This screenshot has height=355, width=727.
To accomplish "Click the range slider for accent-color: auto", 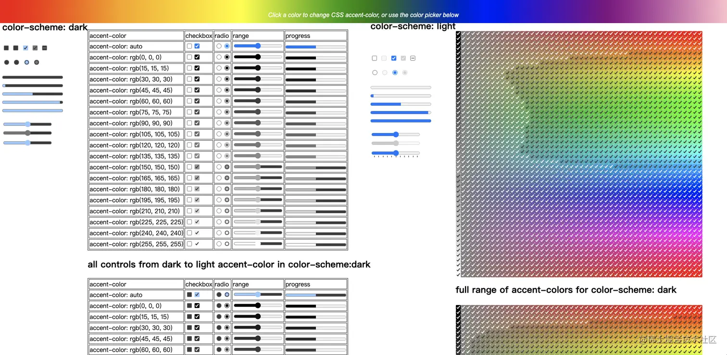I will pos(258,46).
